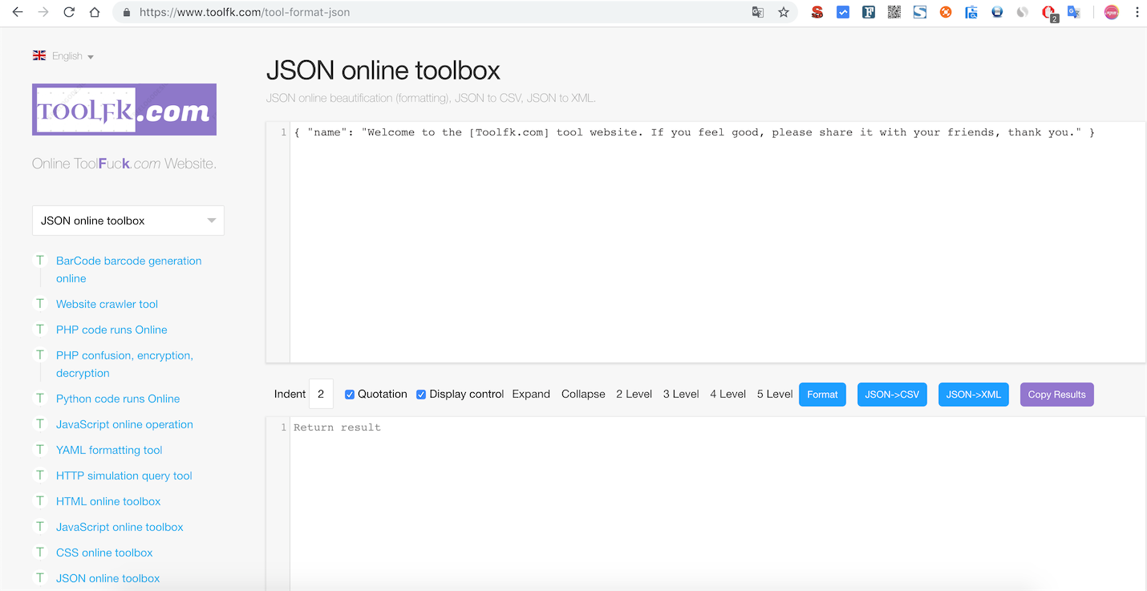Screen dimensions: 1147x591
Task: Select the JSON->CSV conversion button
Action: [x=892, y=394]
